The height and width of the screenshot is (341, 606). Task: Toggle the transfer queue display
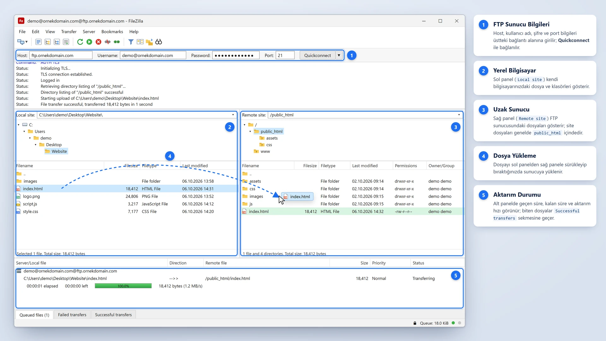pyautogui.click(x=66, y=42)
